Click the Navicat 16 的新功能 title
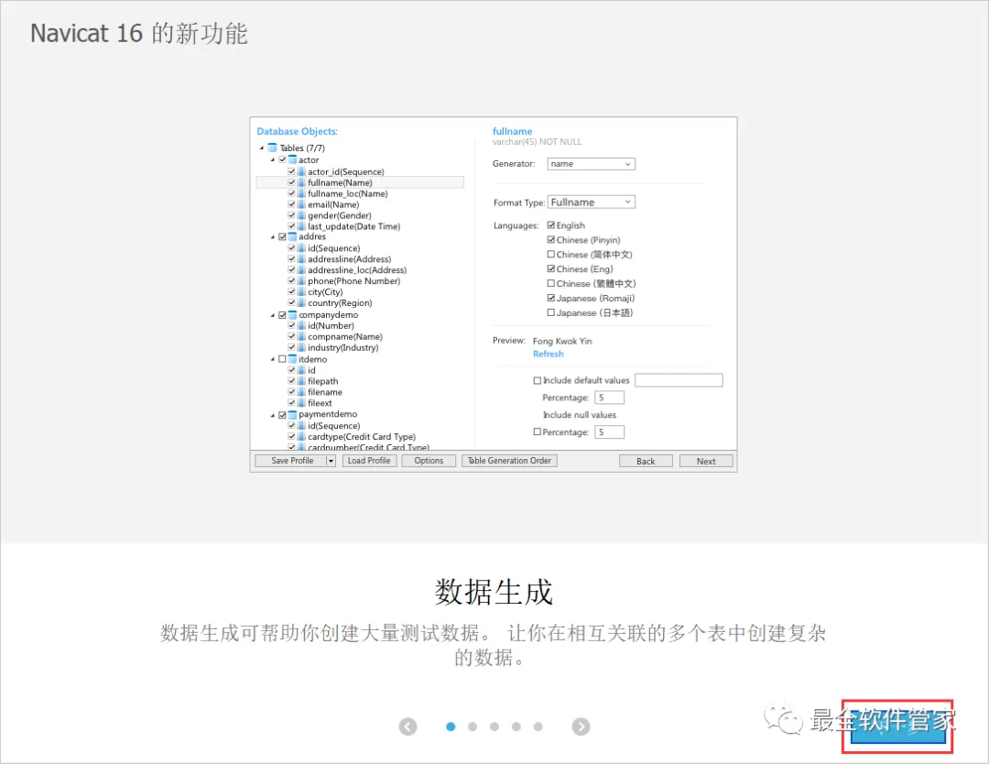 click(x=139, y=33)
